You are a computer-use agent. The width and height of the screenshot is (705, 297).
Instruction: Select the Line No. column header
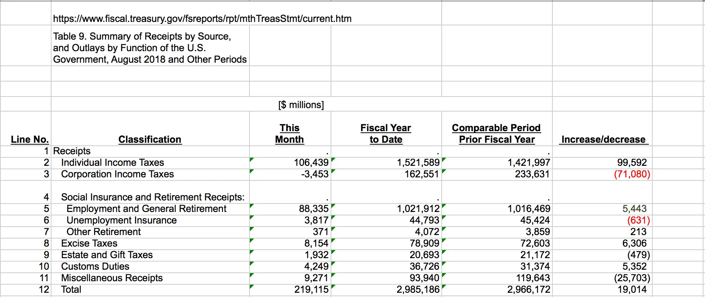coord(30,139)
